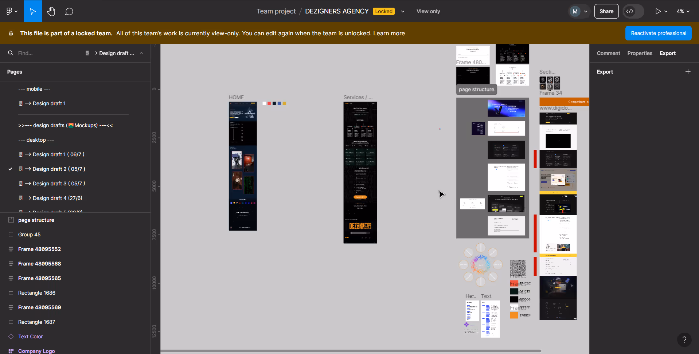
Task: Click the DEZIGNERS AGENCY file title
Action: 337,11
